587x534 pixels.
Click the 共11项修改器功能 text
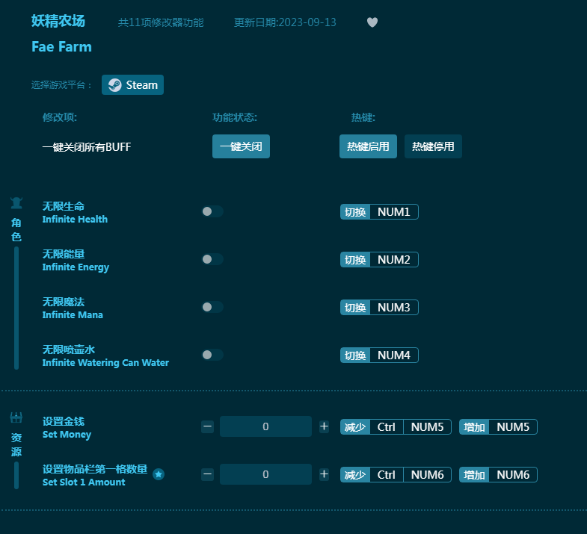pyautogui.click(x=161, y=22)
